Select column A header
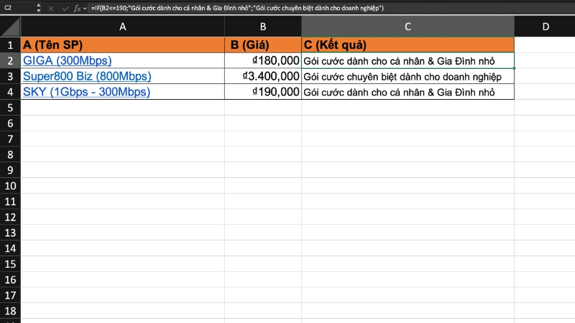 (122, 27)
